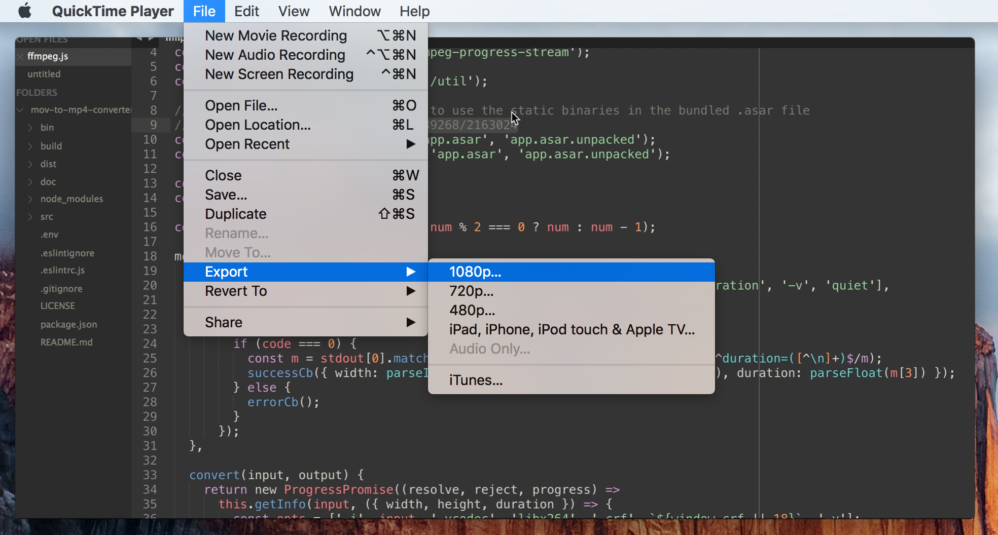Expand the node_modules folder
The image size is (998, 535).
(x=30, y=199)
